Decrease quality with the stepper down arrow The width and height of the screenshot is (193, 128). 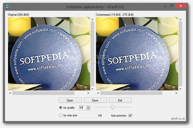point(88,109)
